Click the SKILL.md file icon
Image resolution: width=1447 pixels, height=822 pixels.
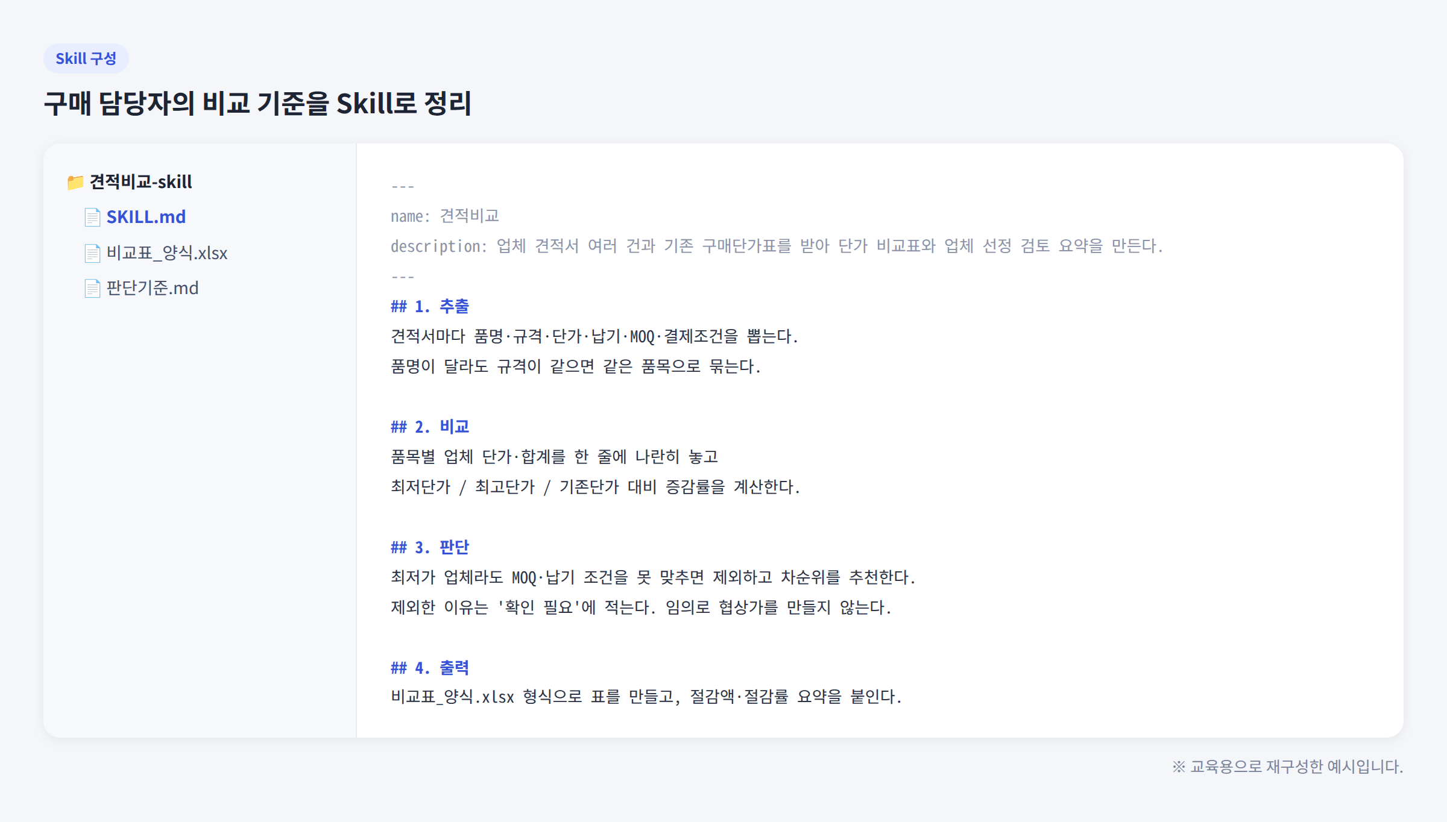click(92, 217)
